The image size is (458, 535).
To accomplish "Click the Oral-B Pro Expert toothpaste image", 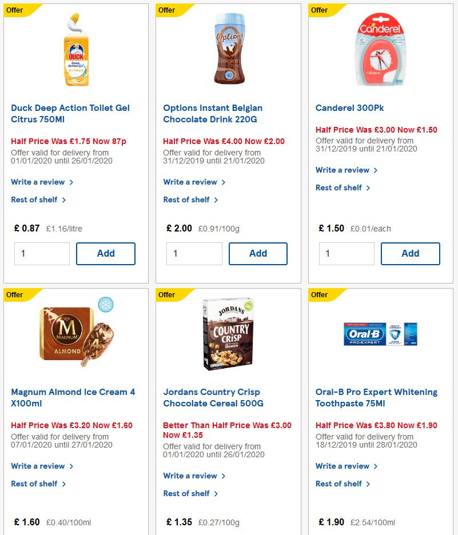I will pos(380,334).
